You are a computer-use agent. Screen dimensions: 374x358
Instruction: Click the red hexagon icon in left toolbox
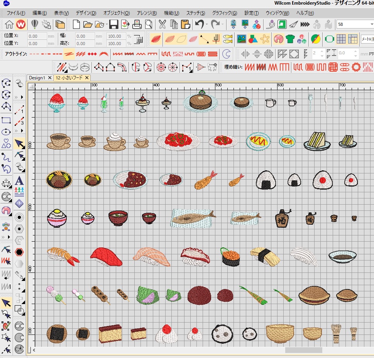[19, 252]
